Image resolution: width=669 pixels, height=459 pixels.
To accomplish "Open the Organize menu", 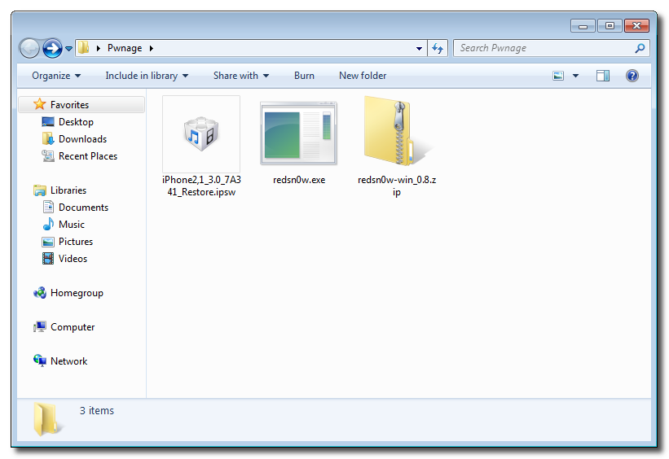I will click(56, 76).
